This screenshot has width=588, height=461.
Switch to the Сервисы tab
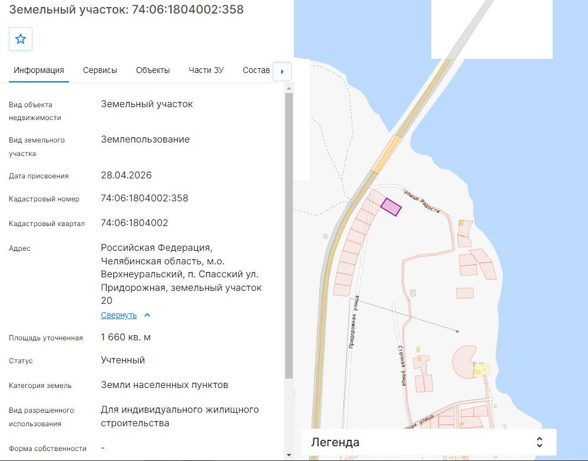[x=100, y=71]
